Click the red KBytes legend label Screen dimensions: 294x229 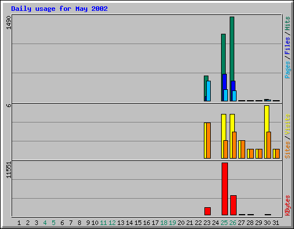point(287,206)
